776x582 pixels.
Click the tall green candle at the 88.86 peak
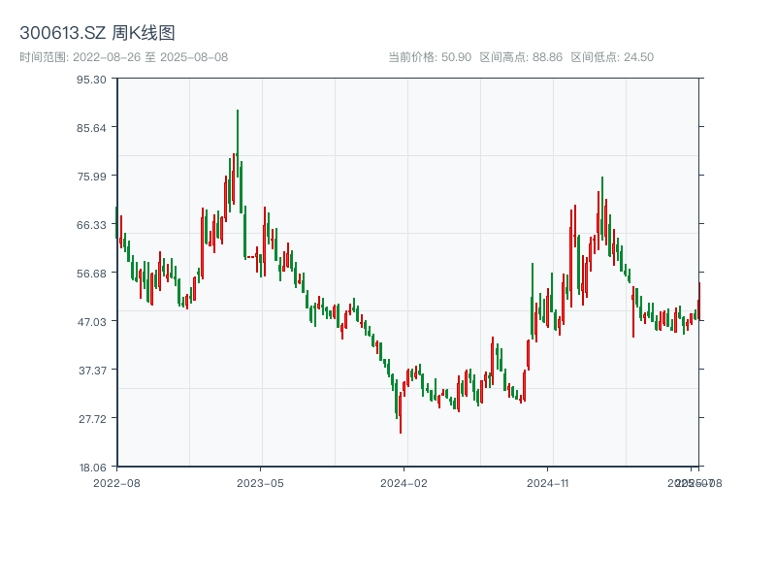point(238,144)
